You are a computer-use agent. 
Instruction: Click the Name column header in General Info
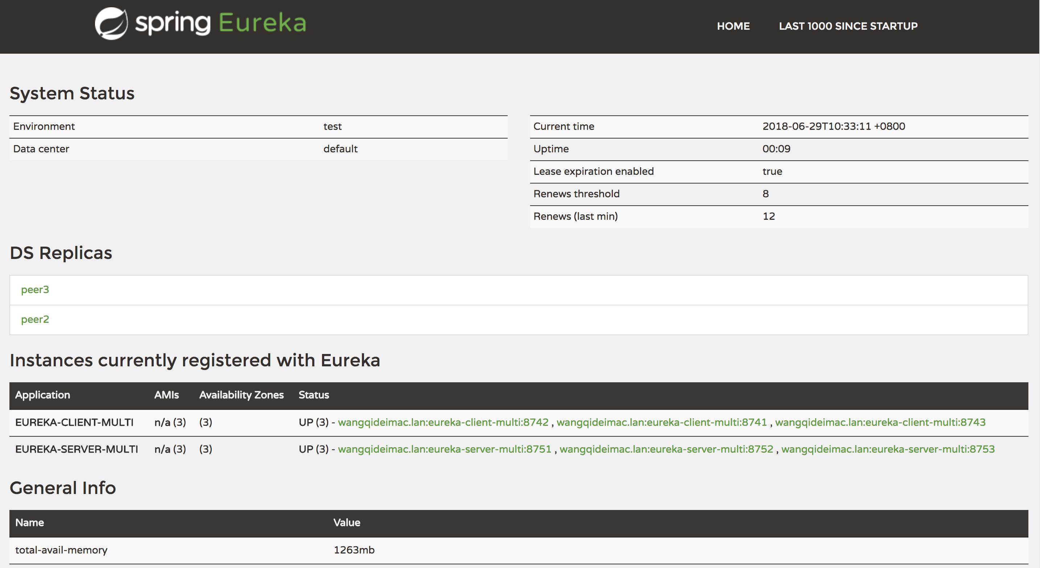[x=29, y=523]
